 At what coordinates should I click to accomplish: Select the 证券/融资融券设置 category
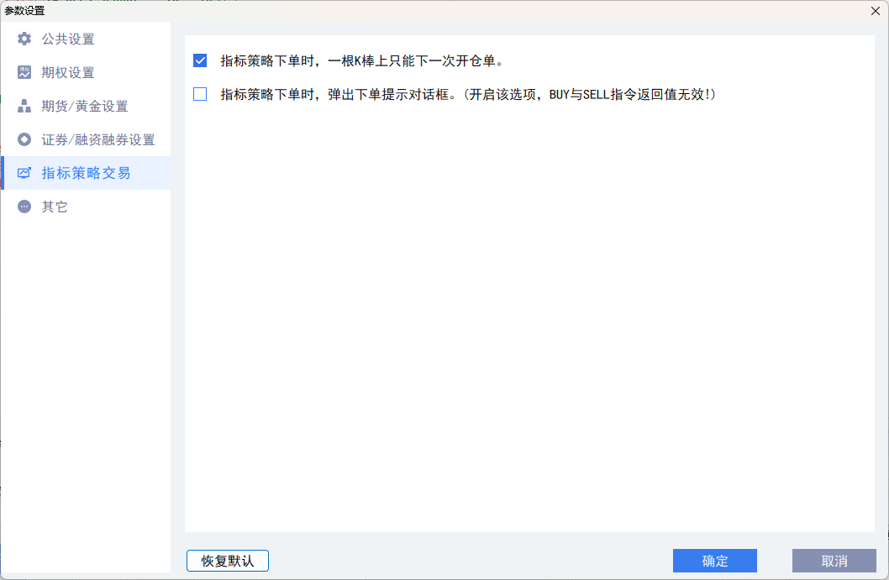98,140
